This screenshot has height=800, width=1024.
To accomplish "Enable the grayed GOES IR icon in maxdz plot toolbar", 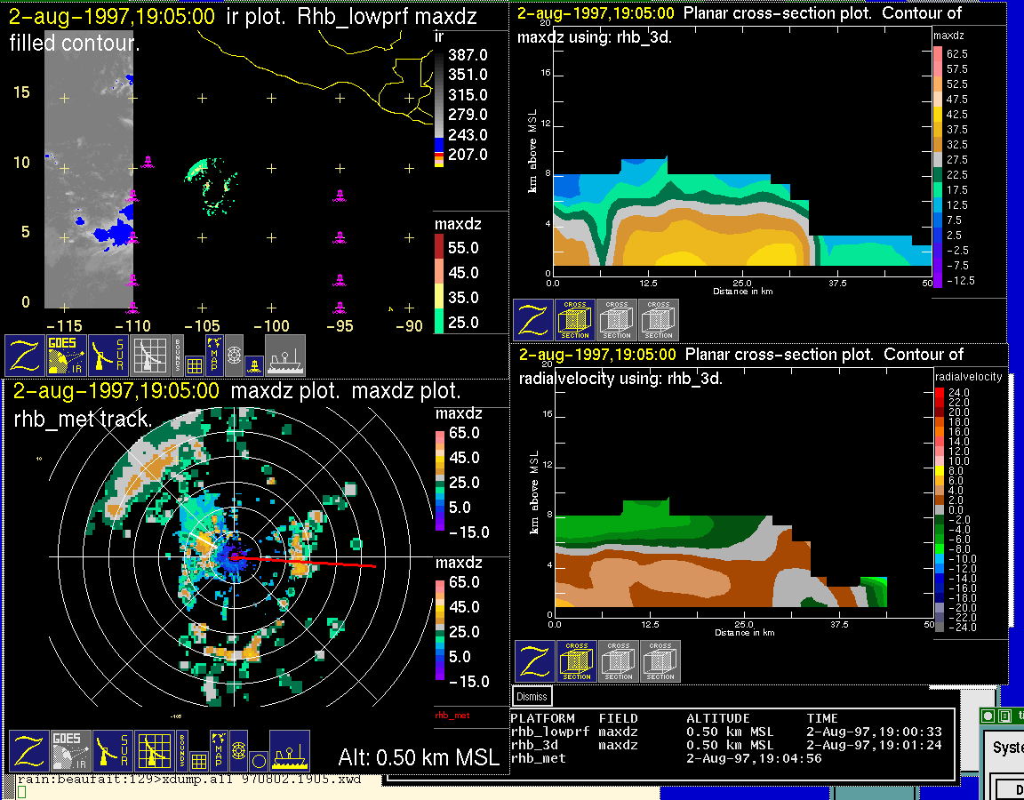I will tap(71, 751).
